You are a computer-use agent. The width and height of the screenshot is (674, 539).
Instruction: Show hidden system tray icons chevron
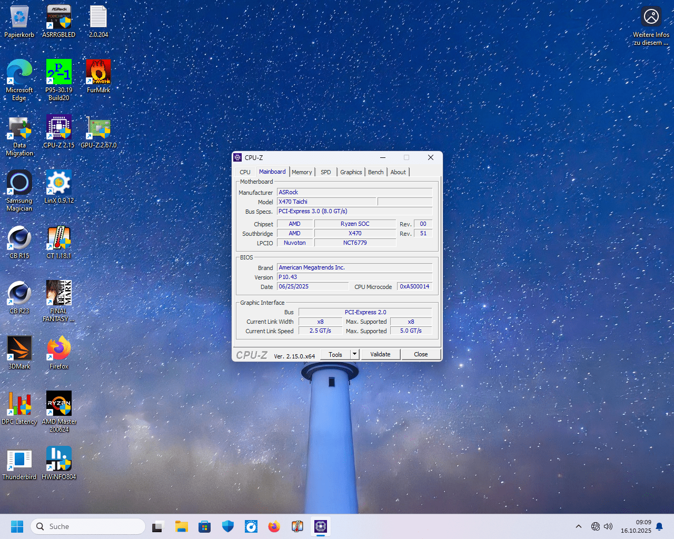579,526
